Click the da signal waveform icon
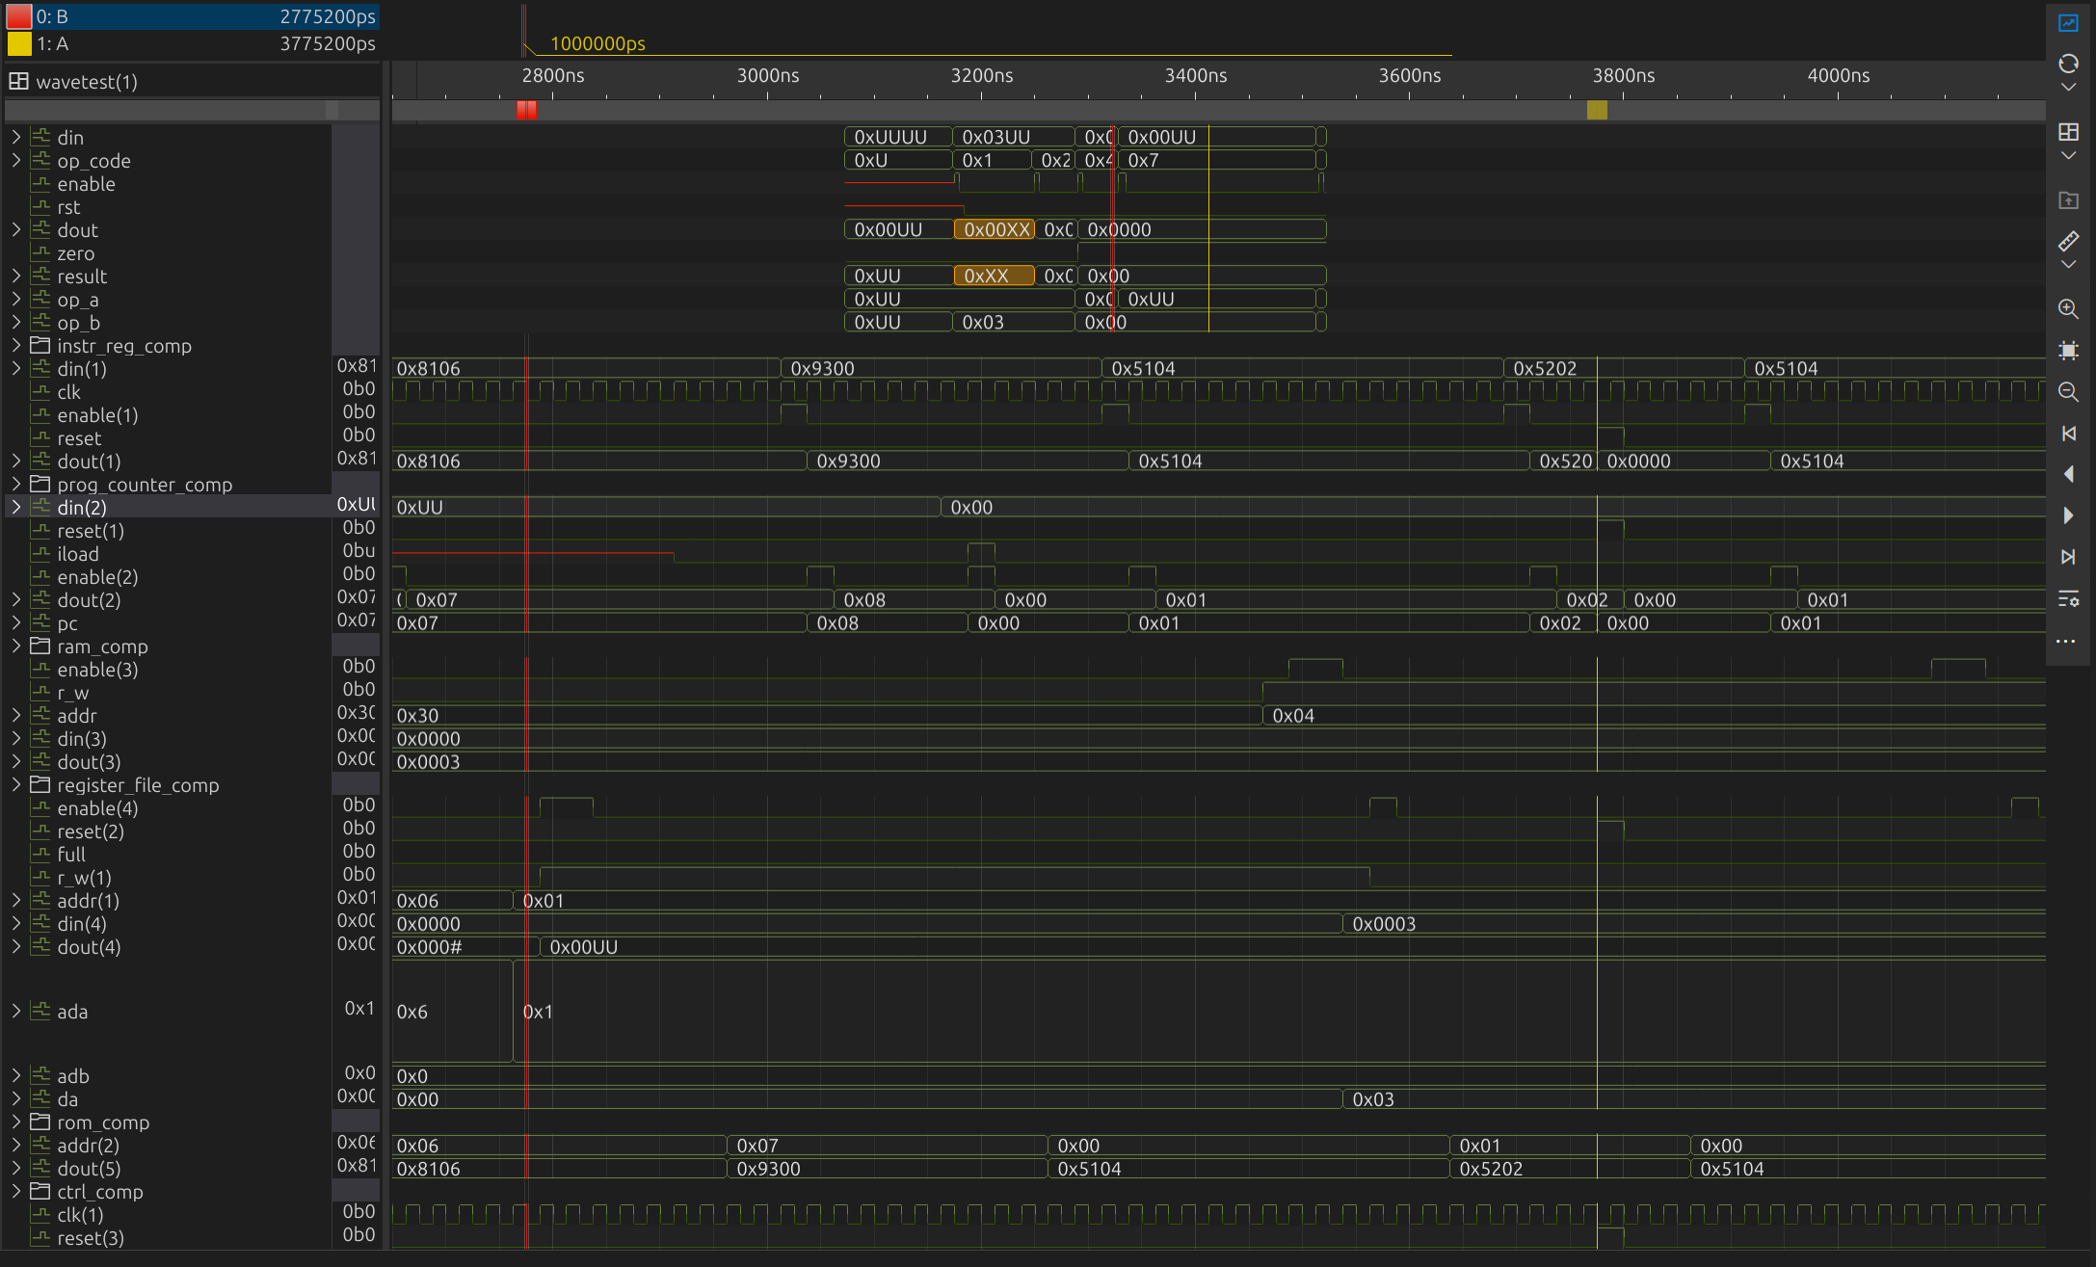This screenshot has height=1267, width=2096. [40, 1099]
